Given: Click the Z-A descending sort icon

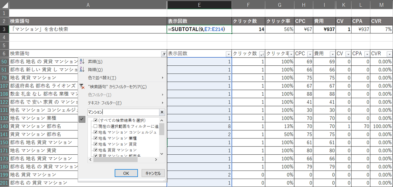Looking at the screenshot, I should 82,70.
